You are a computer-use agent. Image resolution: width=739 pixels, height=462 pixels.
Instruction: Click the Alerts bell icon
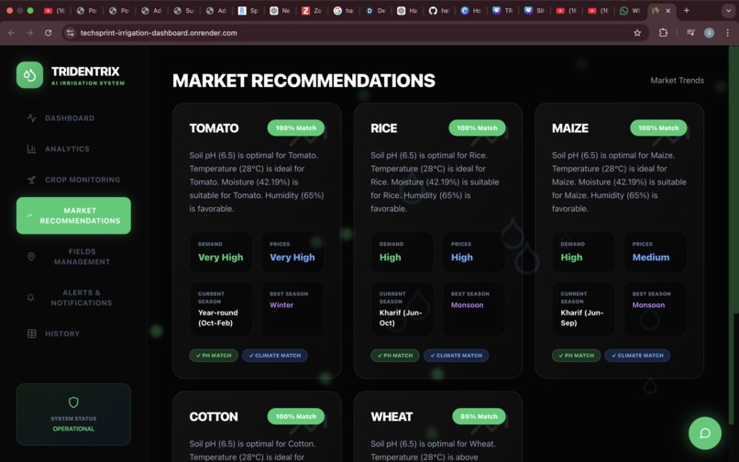(x=30, y=298)
